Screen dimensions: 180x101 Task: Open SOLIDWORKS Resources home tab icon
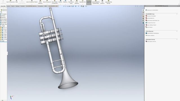[x=143, y=10]
